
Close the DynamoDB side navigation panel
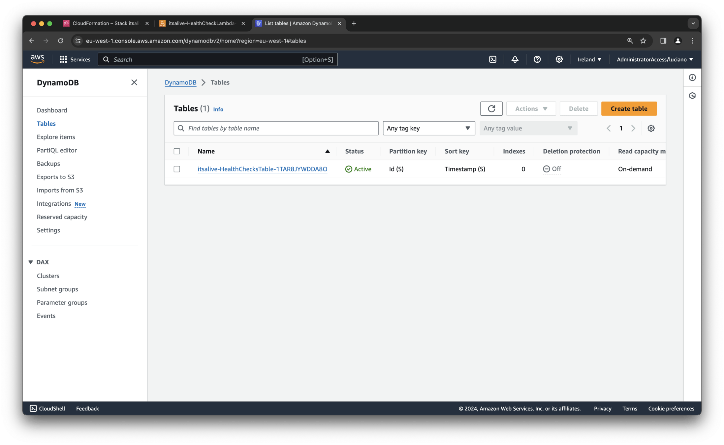point(134,82)
